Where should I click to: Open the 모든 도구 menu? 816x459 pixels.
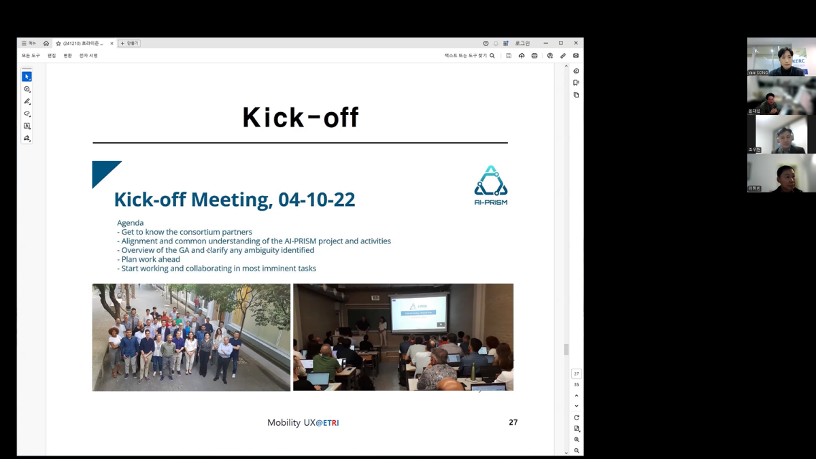[x=31, y=56]
